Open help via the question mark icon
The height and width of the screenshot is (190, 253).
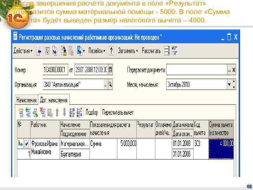click(111, 51)
